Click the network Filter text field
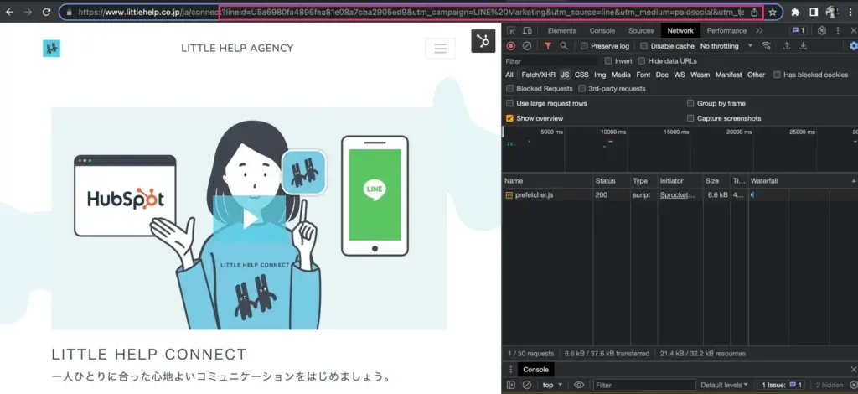The height and width of the screenshot is (394, 858). pyautogui.click(x=551, y=61)
